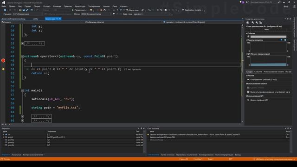This screenshot has width=297, height=167.
Task: Click the Continue (Продолжить) debug button
Action: (78, 10)
